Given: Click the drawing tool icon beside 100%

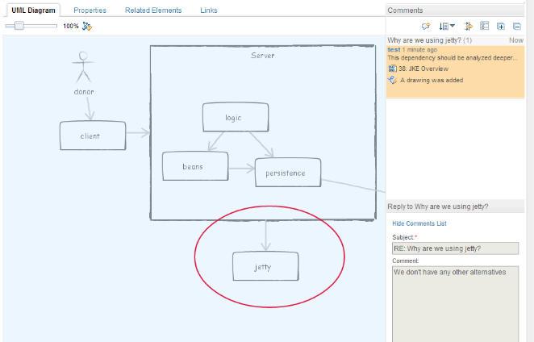Looking at the screenshot, I should (x=87, y=27).
